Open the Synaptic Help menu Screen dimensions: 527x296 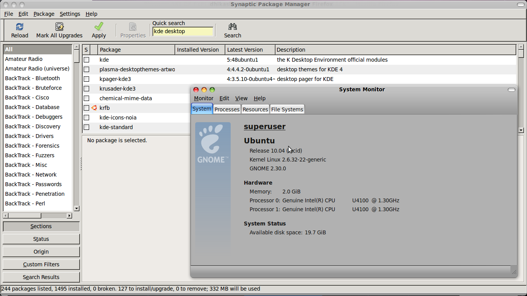(x=91, y=14)
